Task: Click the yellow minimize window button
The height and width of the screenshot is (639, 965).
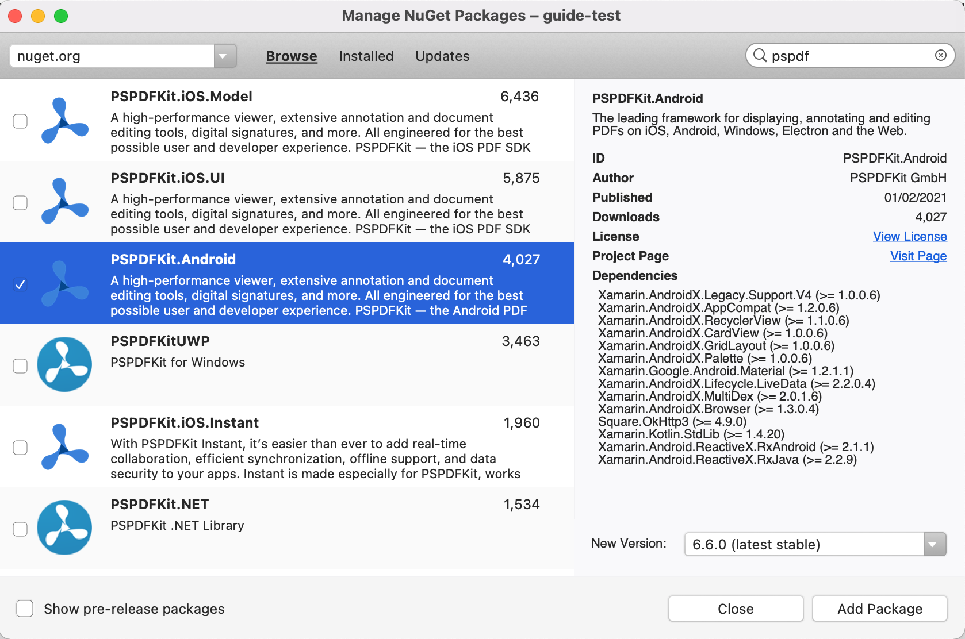Action: click(x=38, y=16)
